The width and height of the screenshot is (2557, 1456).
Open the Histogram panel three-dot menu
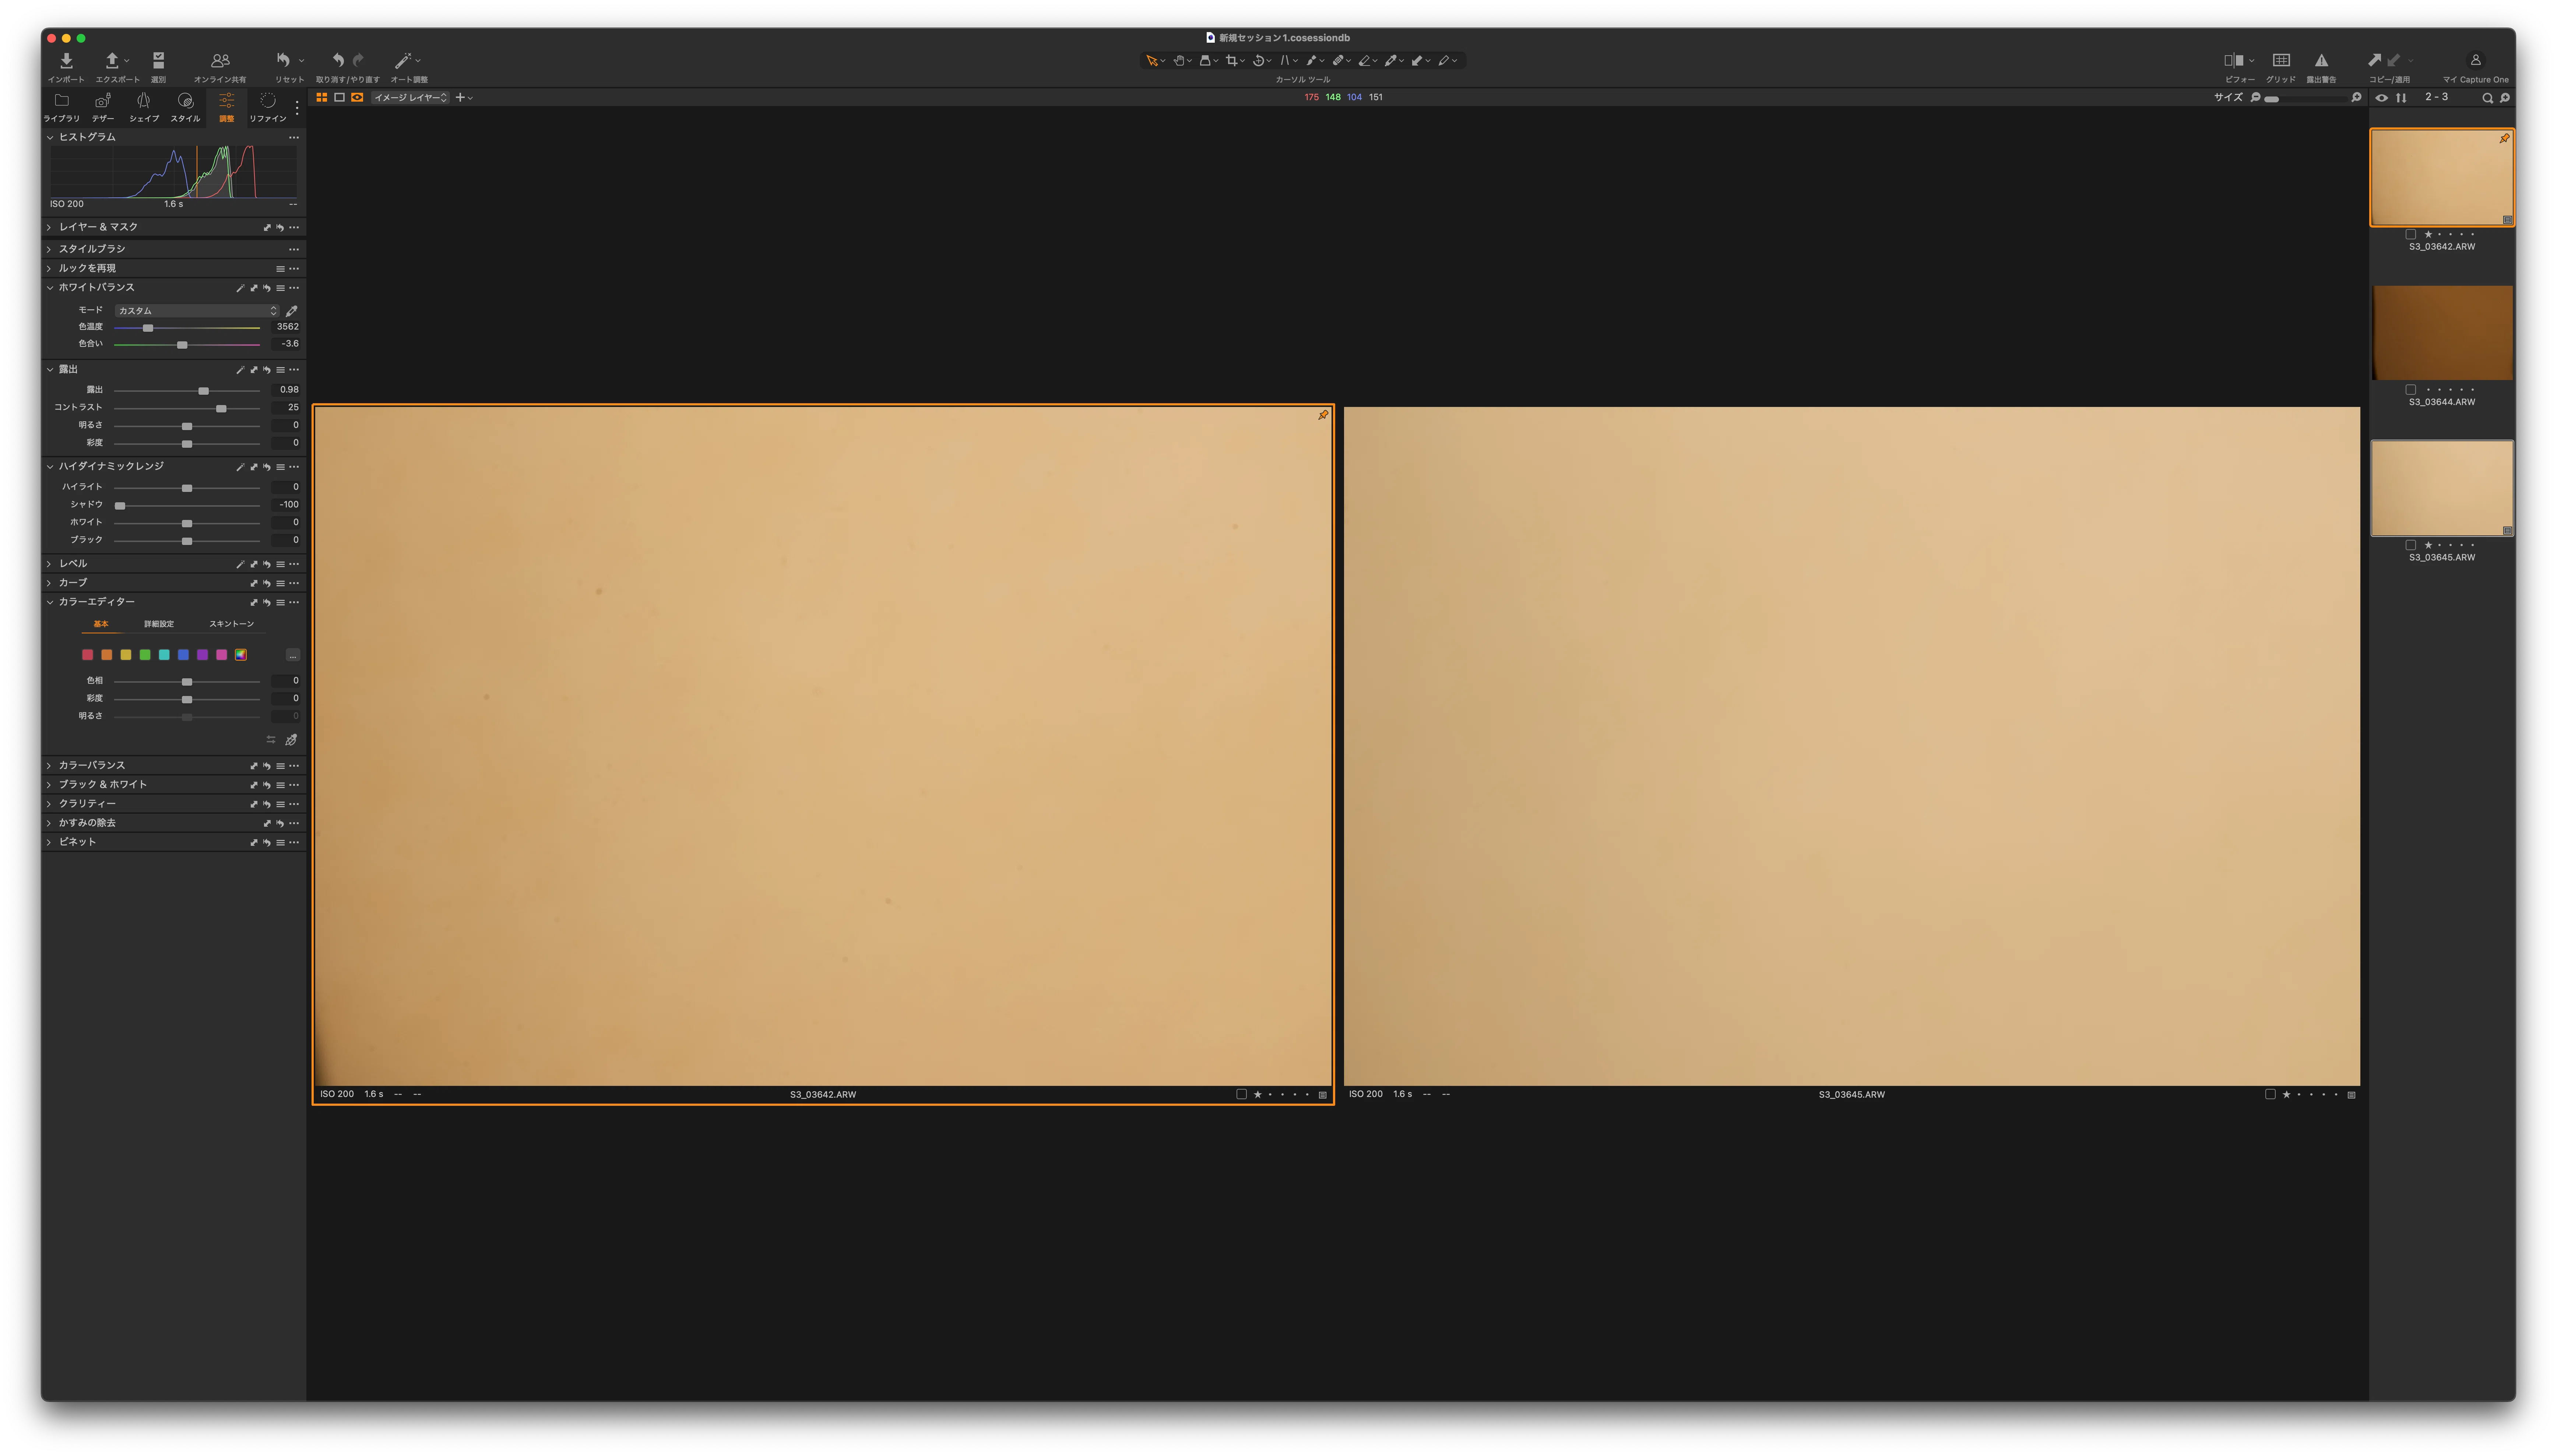[x=294, y=138]
